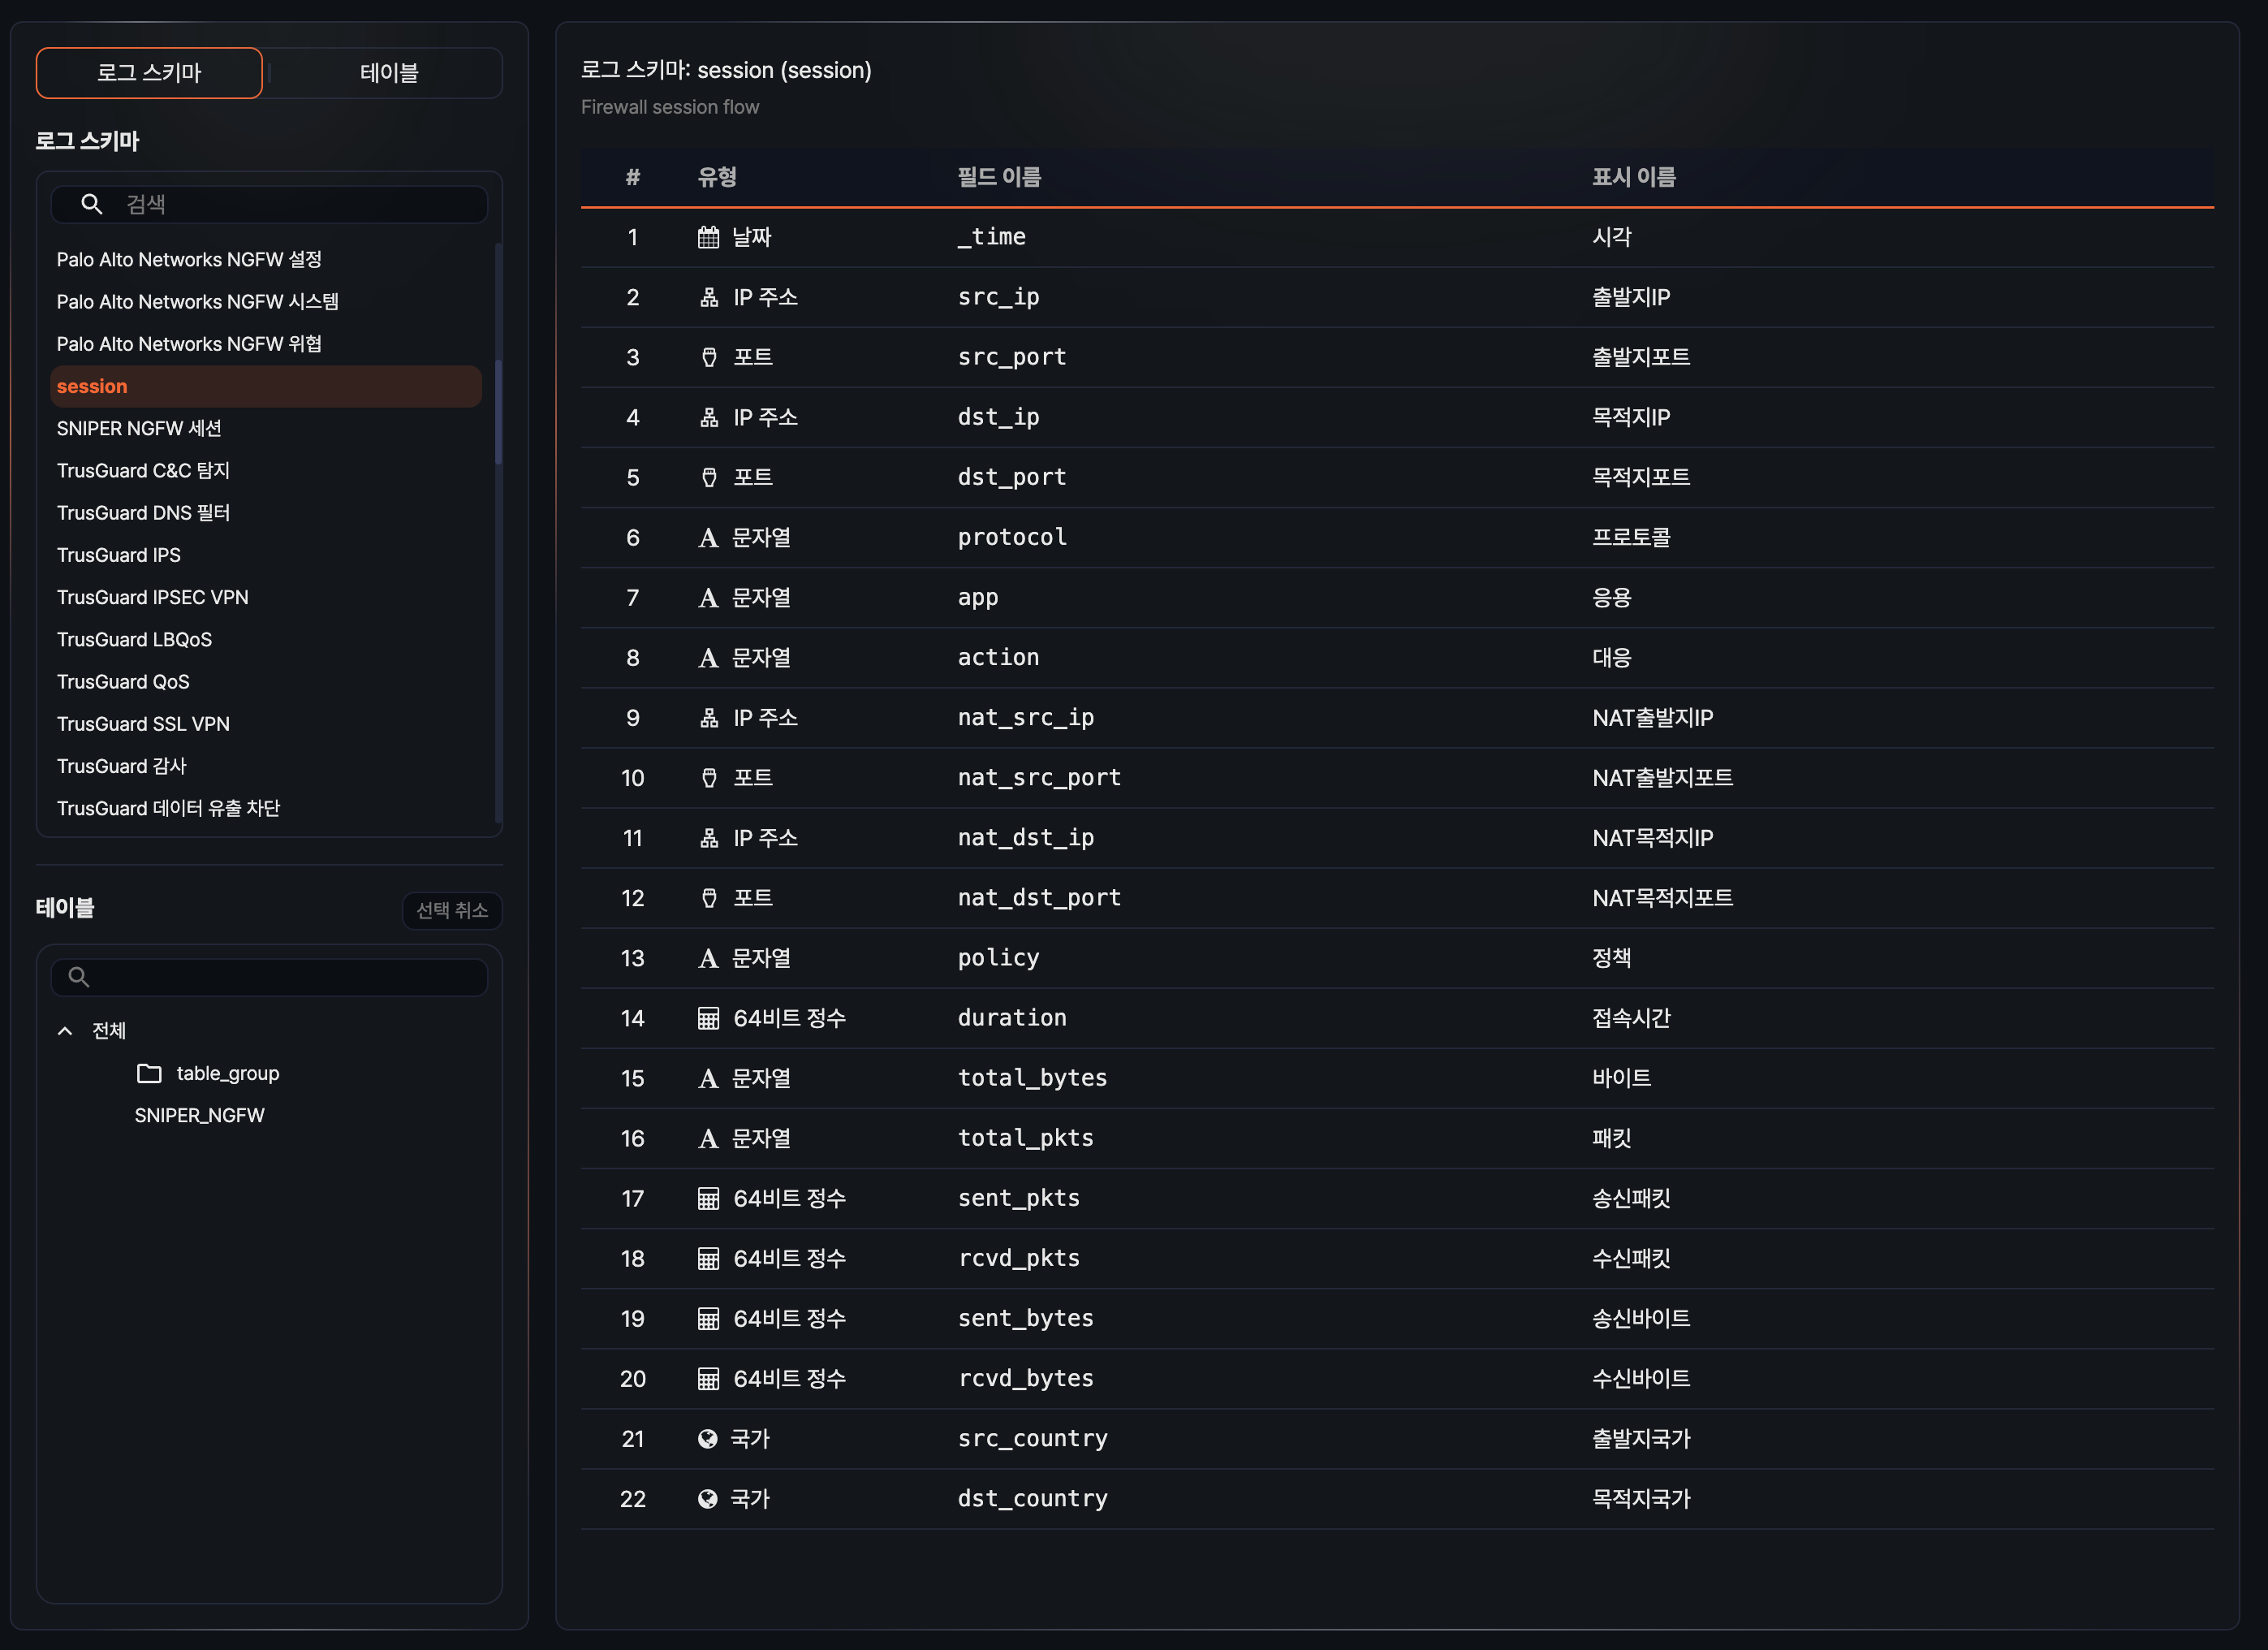Click the magnifier icon in schema search

coord(91,204)
